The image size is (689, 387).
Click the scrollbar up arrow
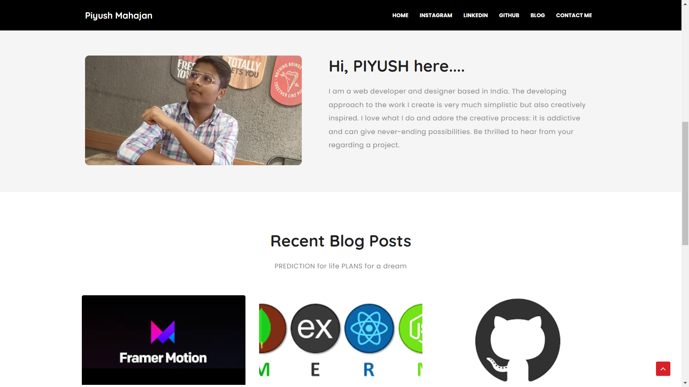click(x=685, y=3)
